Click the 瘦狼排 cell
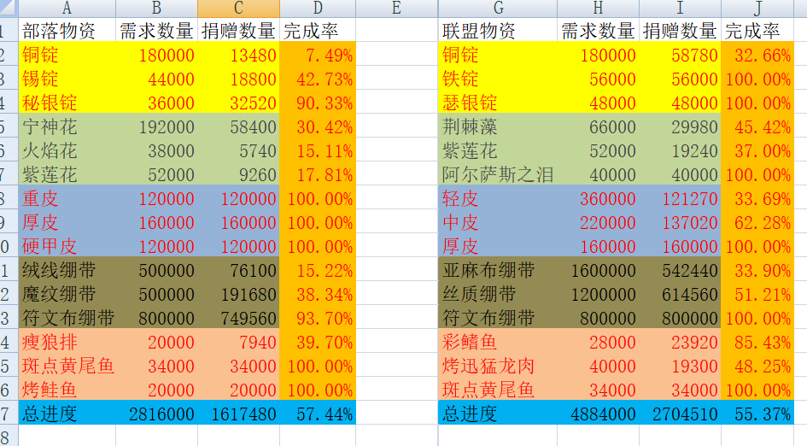 50,343
